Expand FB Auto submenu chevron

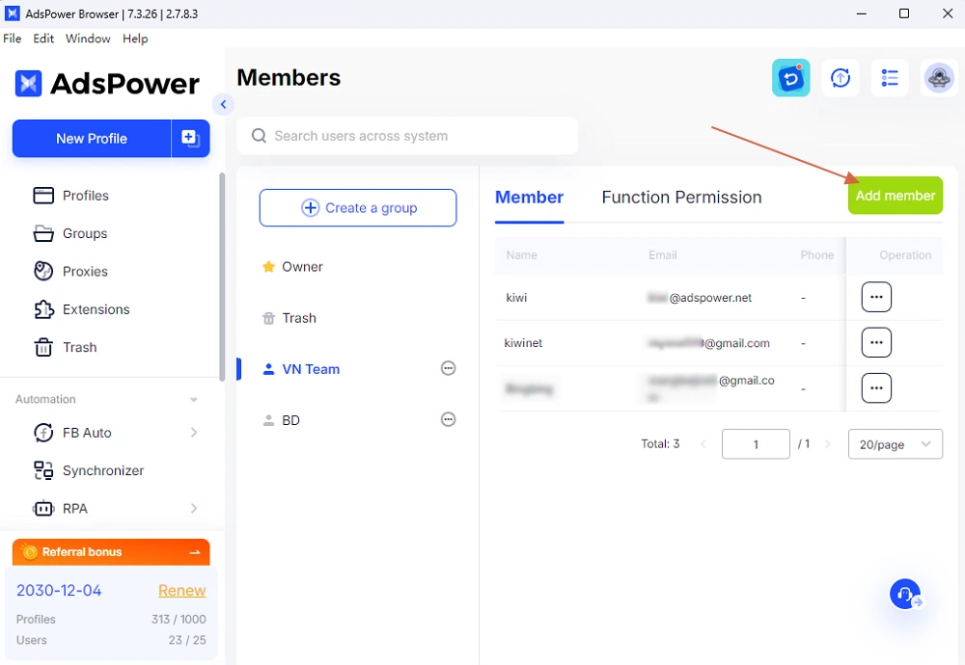coord(194,433)
